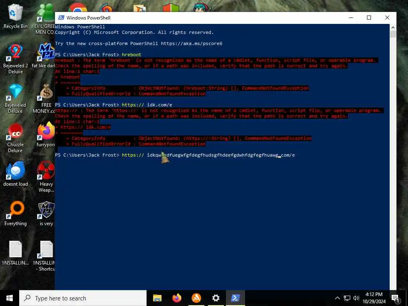Maximize the Windows PowerShell window
Image resolution: width=408 pixels, height=306 pixels.
(x=369, y=18)
